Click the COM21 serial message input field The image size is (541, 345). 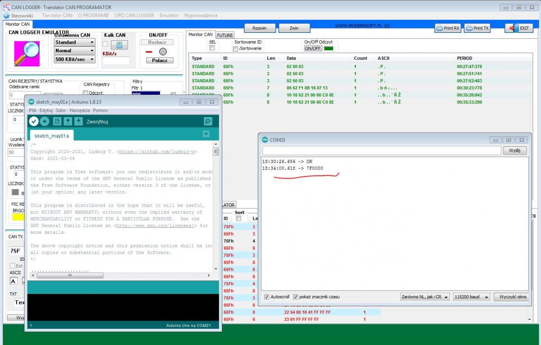(381, 150)
